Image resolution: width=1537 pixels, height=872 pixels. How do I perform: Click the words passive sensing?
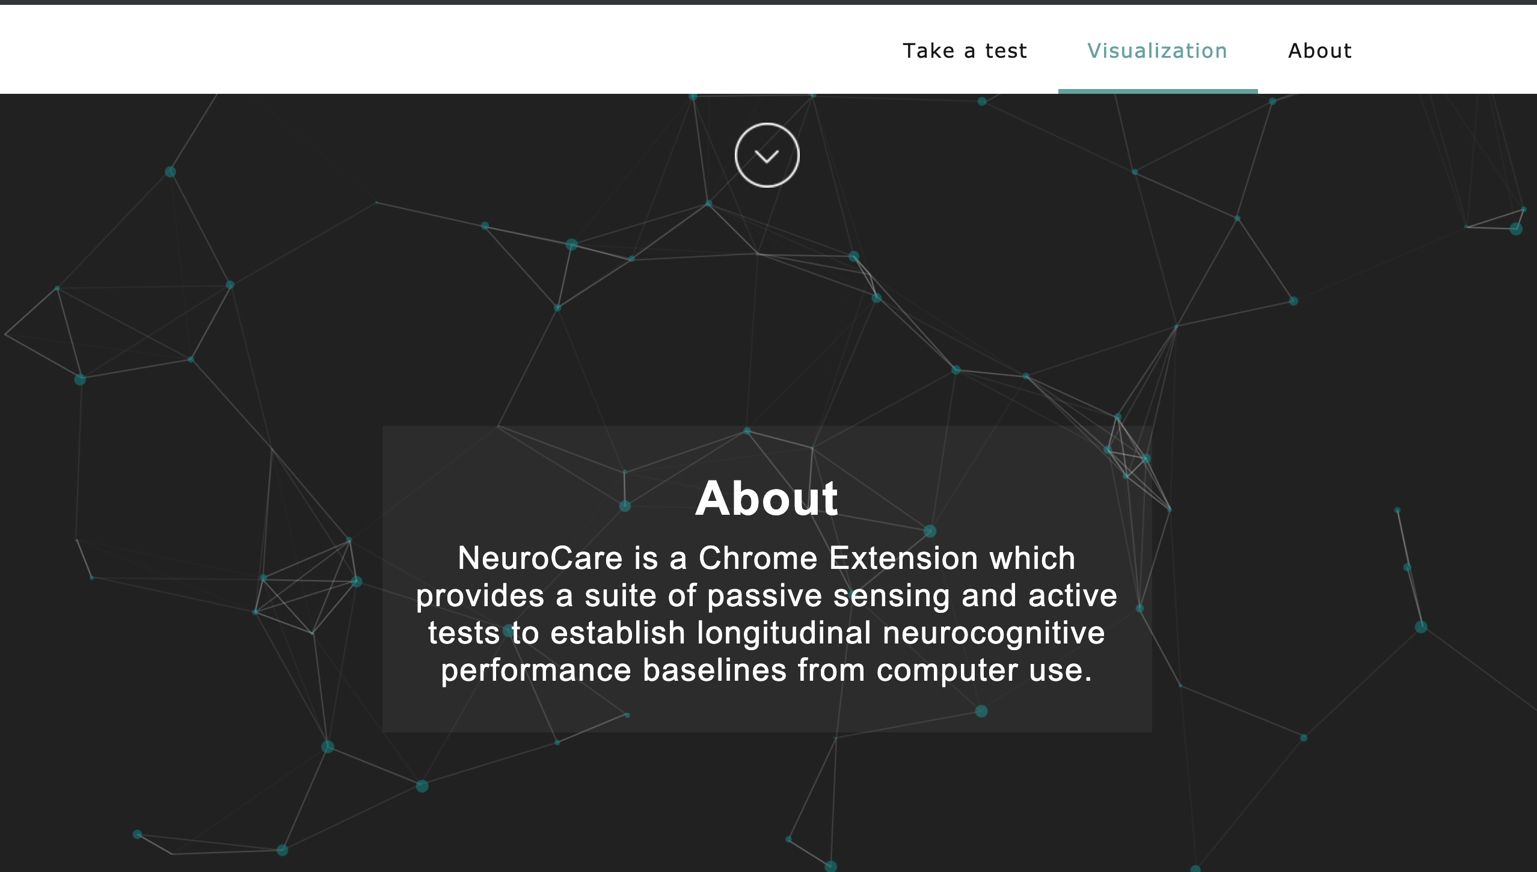(829, 596)
